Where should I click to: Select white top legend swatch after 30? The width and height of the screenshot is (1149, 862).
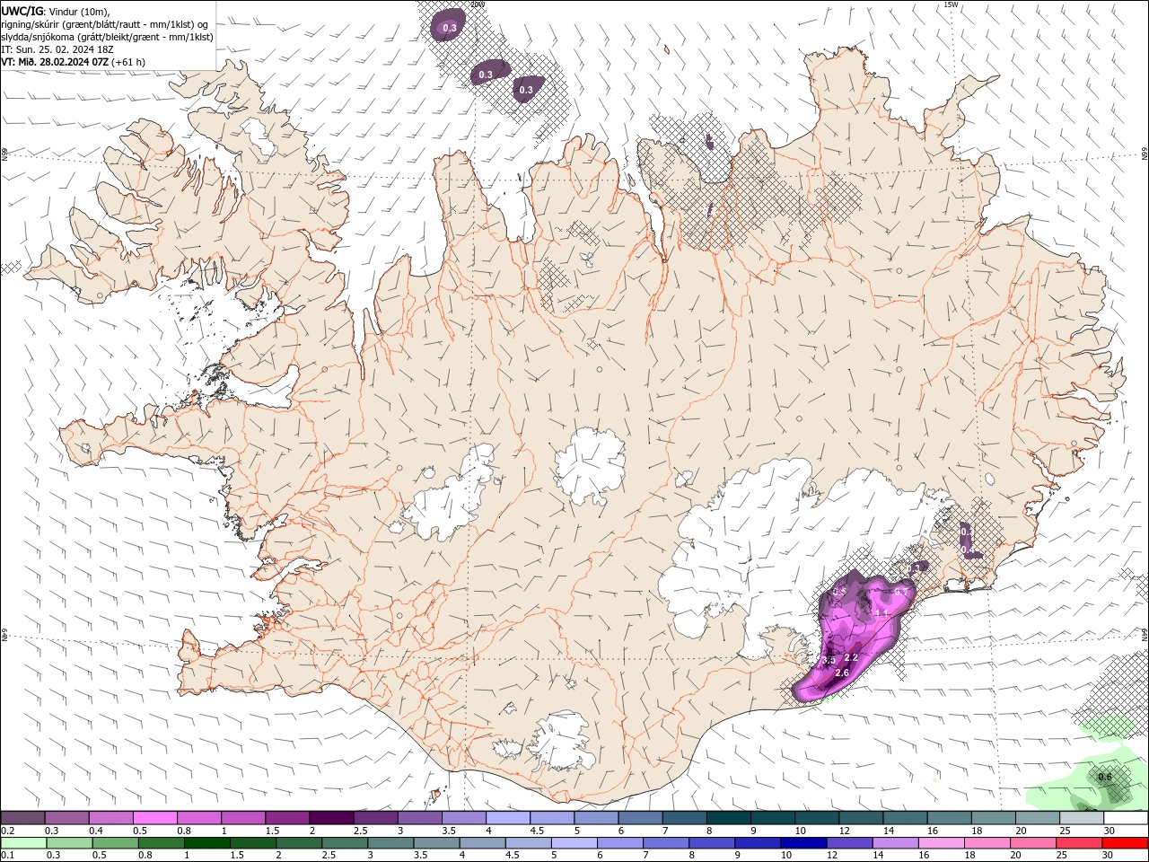(1127, 817)
